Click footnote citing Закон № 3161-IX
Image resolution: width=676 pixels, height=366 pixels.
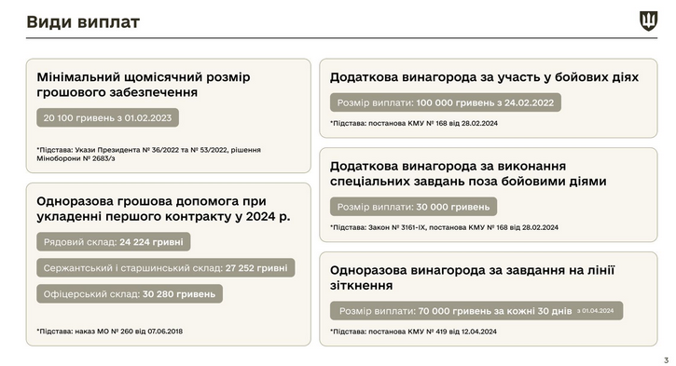click(x=444, y=227)
